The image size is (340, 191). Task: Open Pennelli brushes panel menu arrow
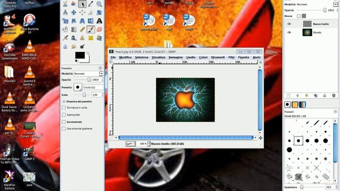pyautogui.click(x=335, y=112)
